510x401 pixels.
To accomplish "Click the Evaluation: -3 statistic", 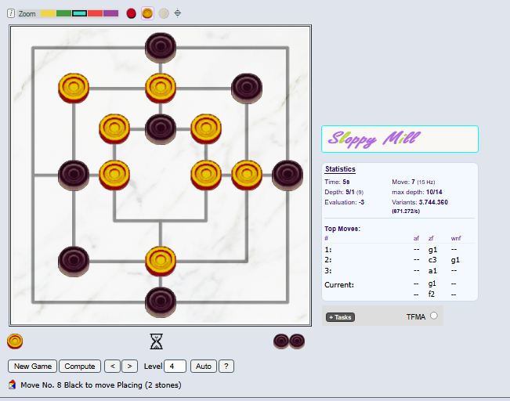I will 345,202.
